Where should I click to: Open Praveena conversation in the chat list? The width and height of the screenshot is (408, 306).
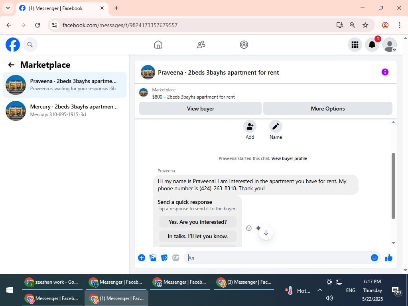pos(65,85)
